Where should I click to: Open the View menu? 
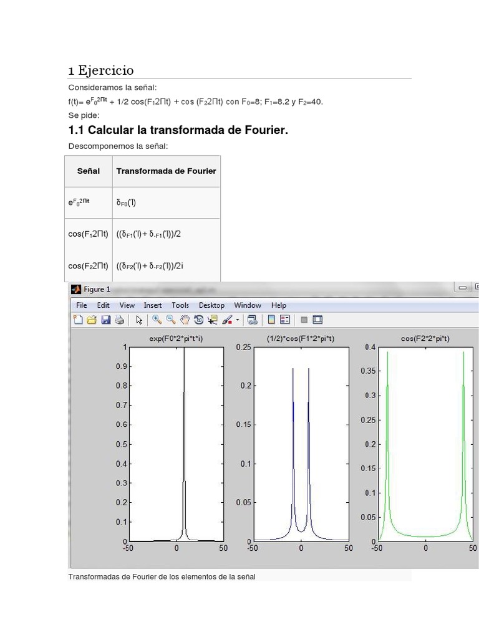(x=127, y=305)
